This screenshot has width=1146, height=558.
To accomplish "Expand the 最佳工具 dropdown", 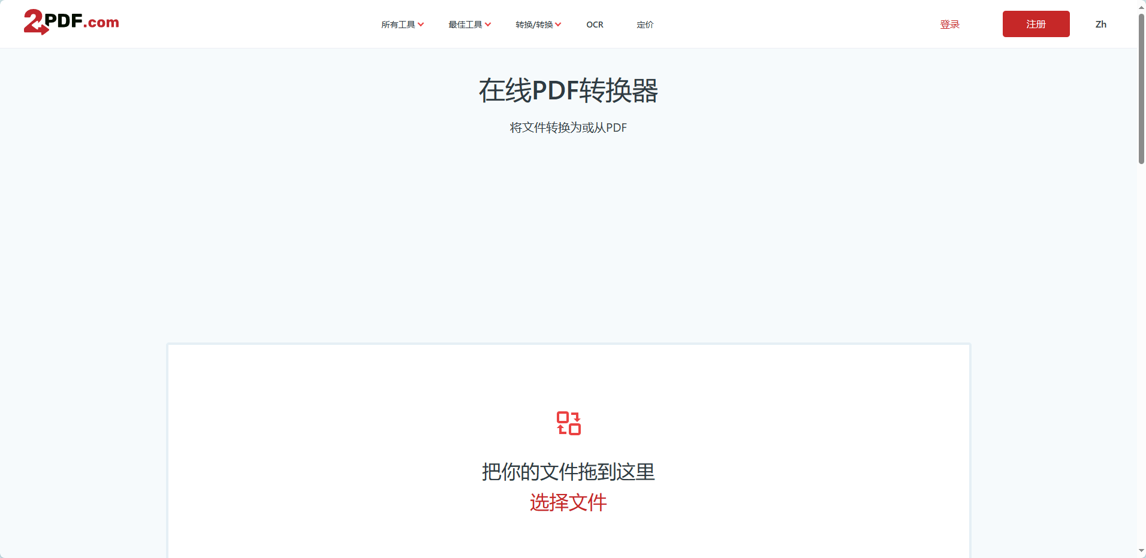I will click(469, 25).
